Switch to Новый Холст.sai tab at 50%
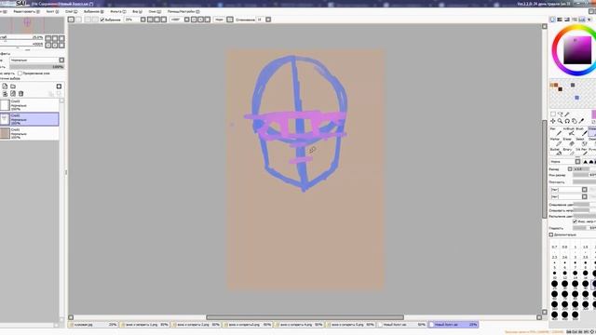The image size is (596, 335). pos(402,325)
